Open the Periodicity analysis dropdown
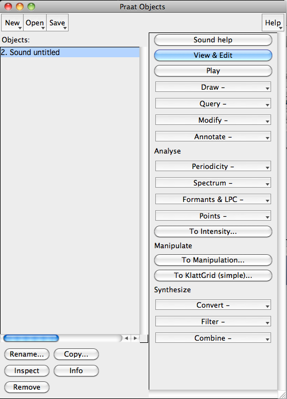The width and height of the screenshot is (287, 399). pyautogui.click(x=213, y=166)
